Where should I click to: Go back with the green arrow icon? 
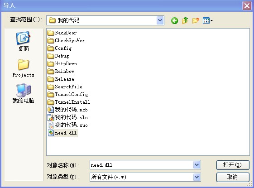(x=174, y=20)
